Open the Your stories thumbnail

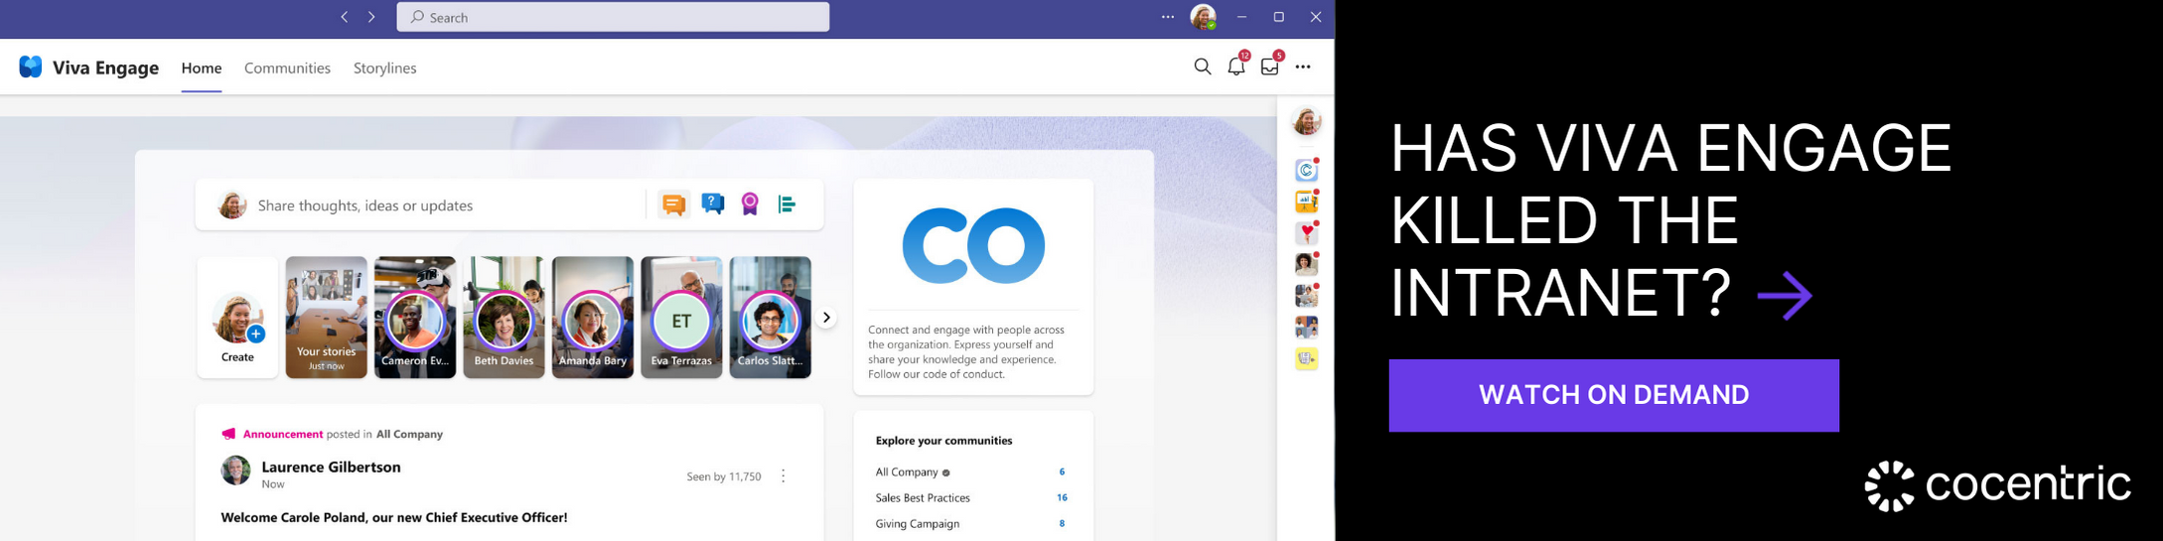326,318
